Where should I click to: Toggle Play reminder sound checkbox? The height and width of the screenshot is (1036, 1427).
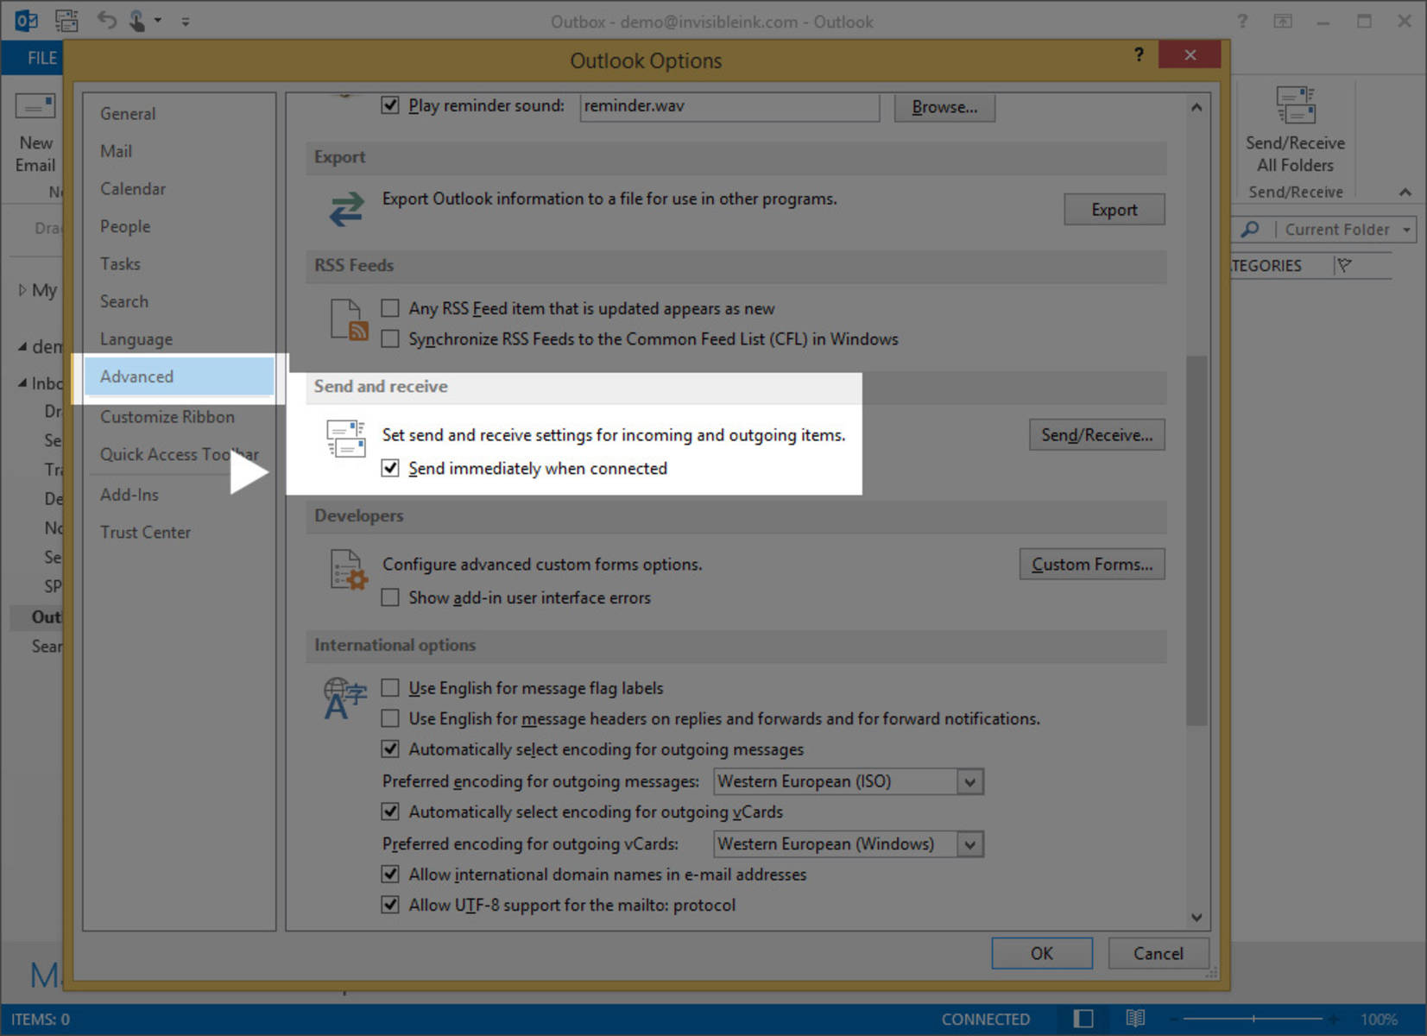(x=390, y=105)
